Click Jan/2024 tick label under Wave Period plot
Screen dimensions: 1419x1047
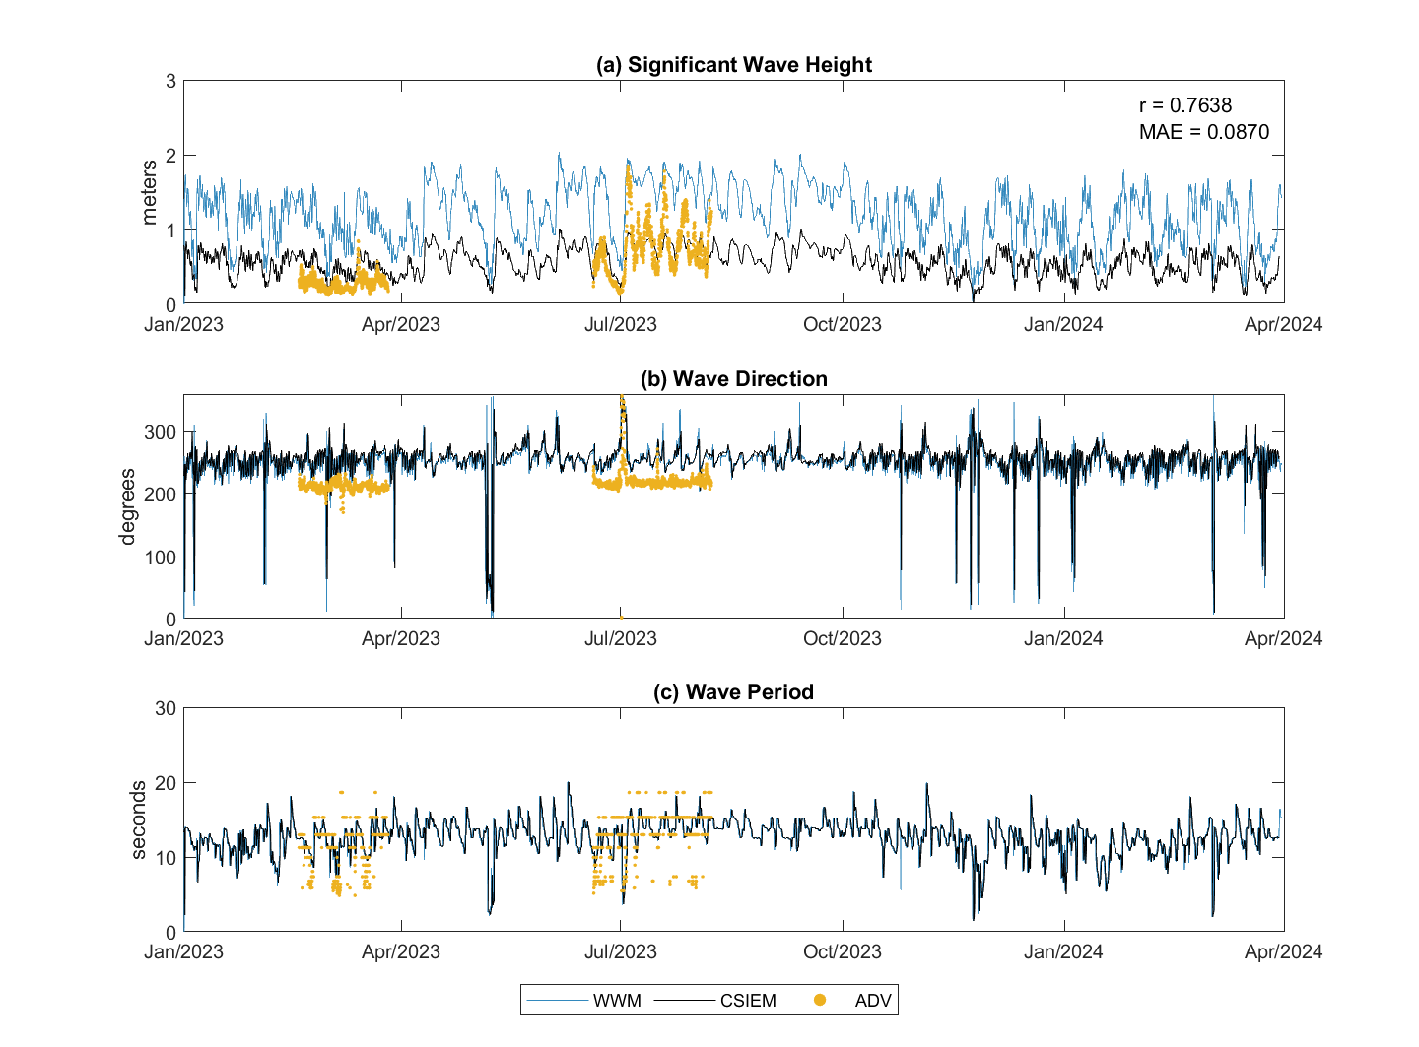(1063, 952)
